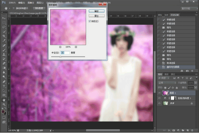Select the Gradient tool
Viewport: 199px width, 133px height.
(x=4, y=68)
